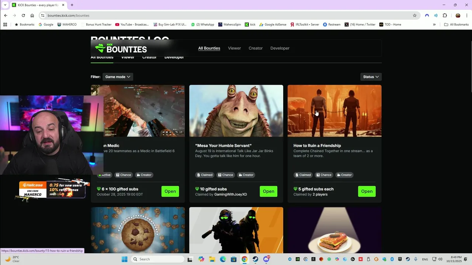Open the sandwich bounty thumbnail

(334, 230)
